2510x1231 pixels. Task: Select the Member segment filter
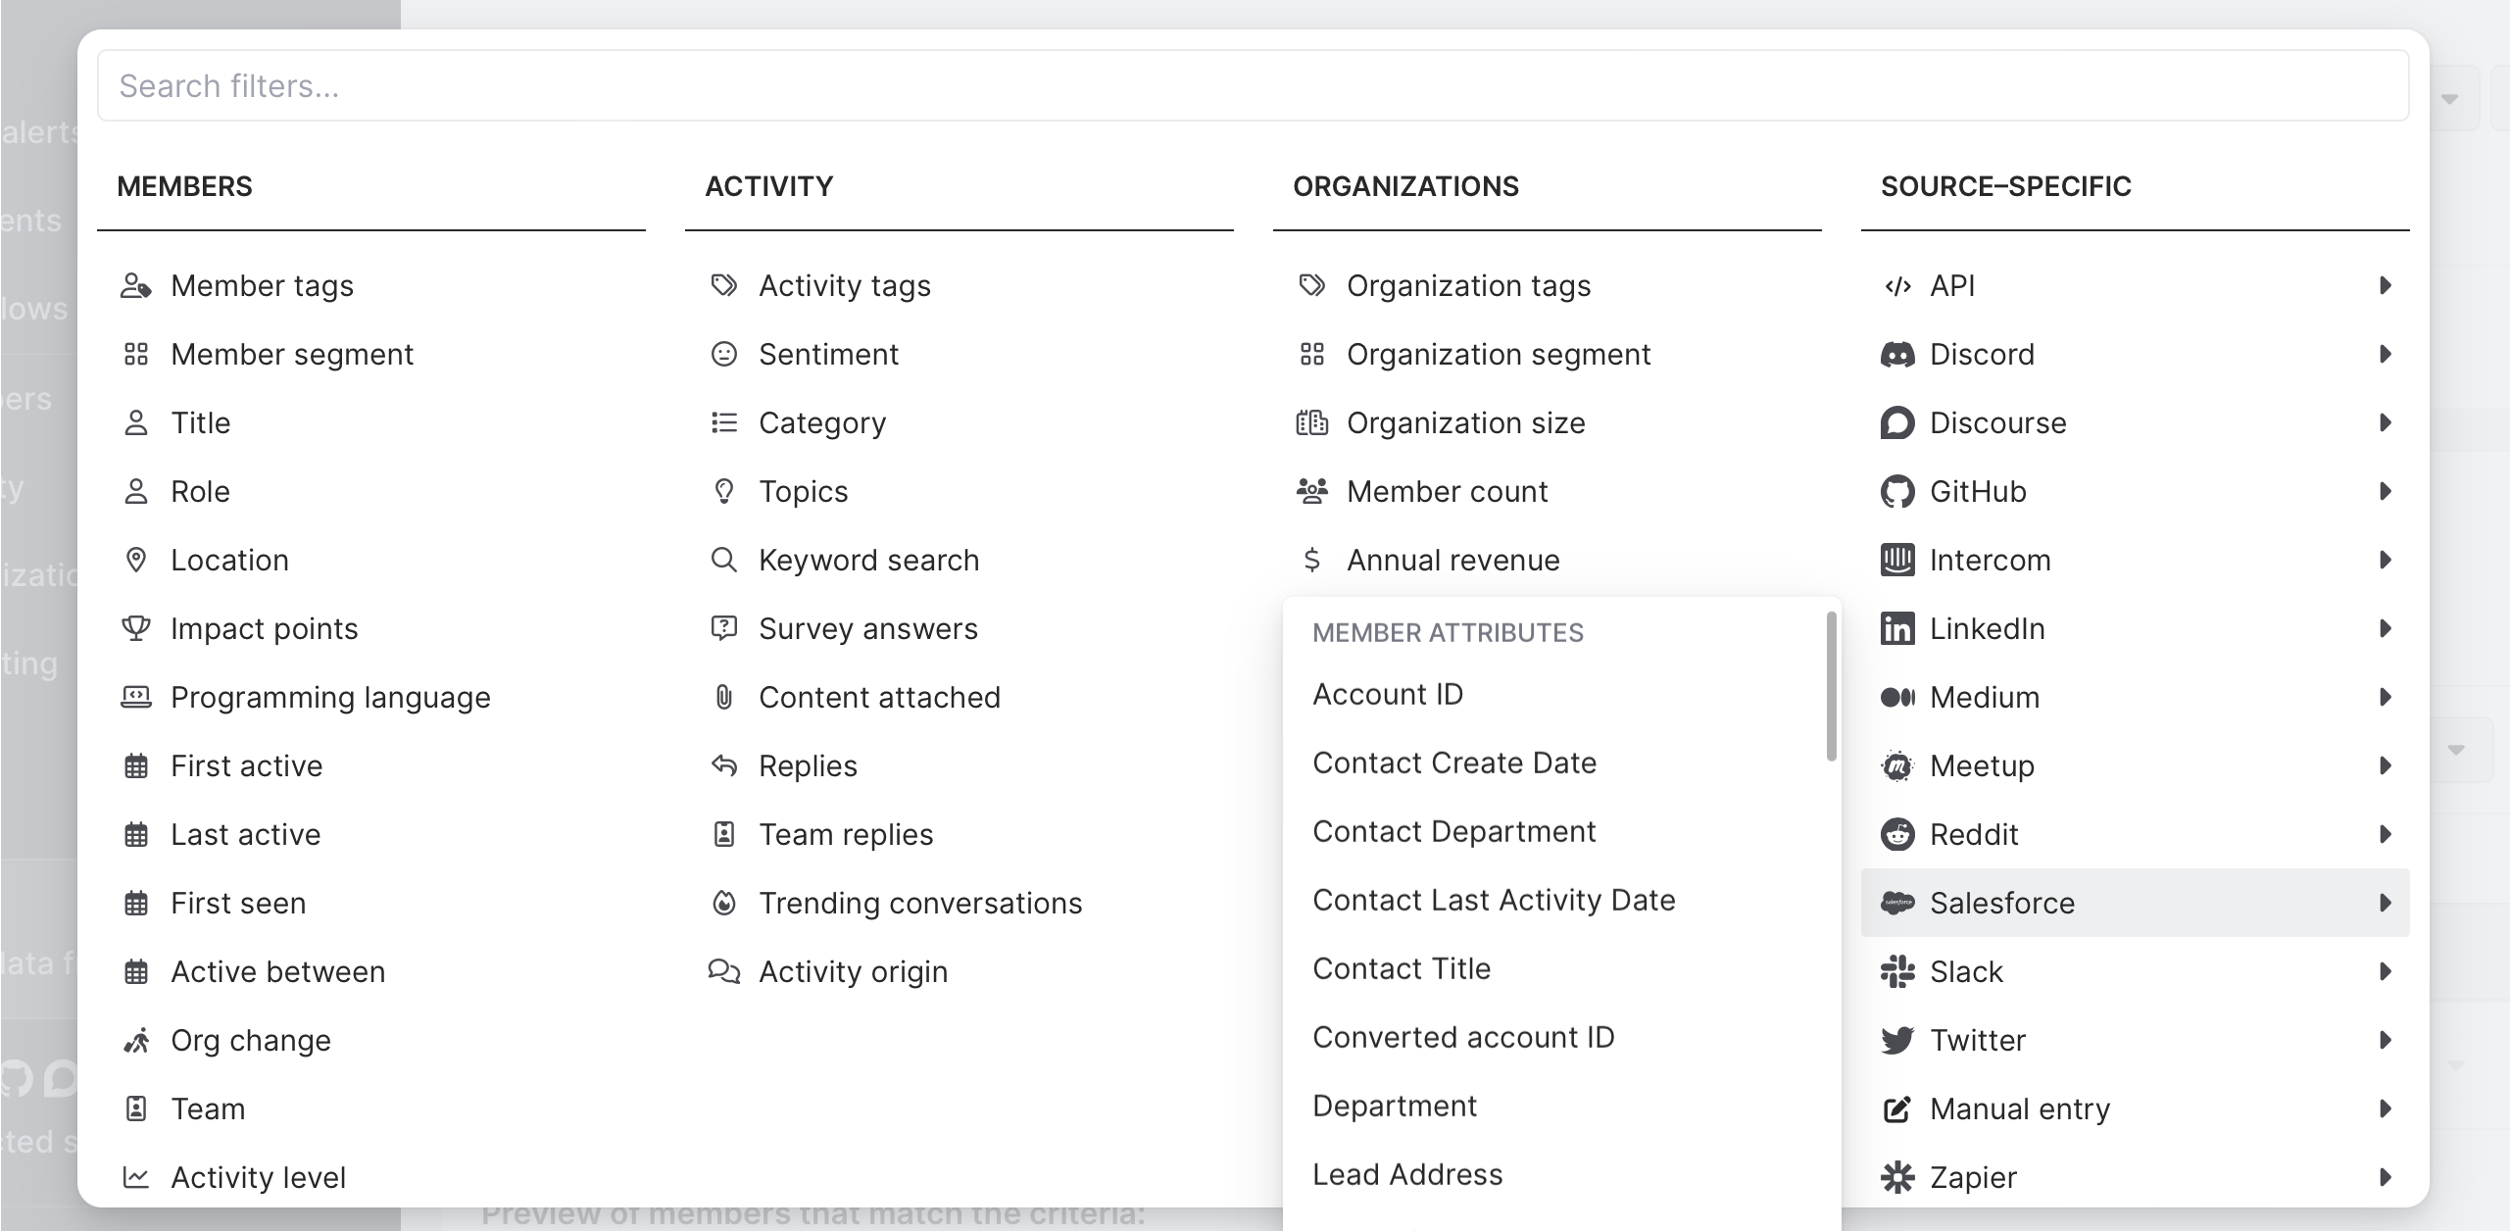tap(291, 354)
